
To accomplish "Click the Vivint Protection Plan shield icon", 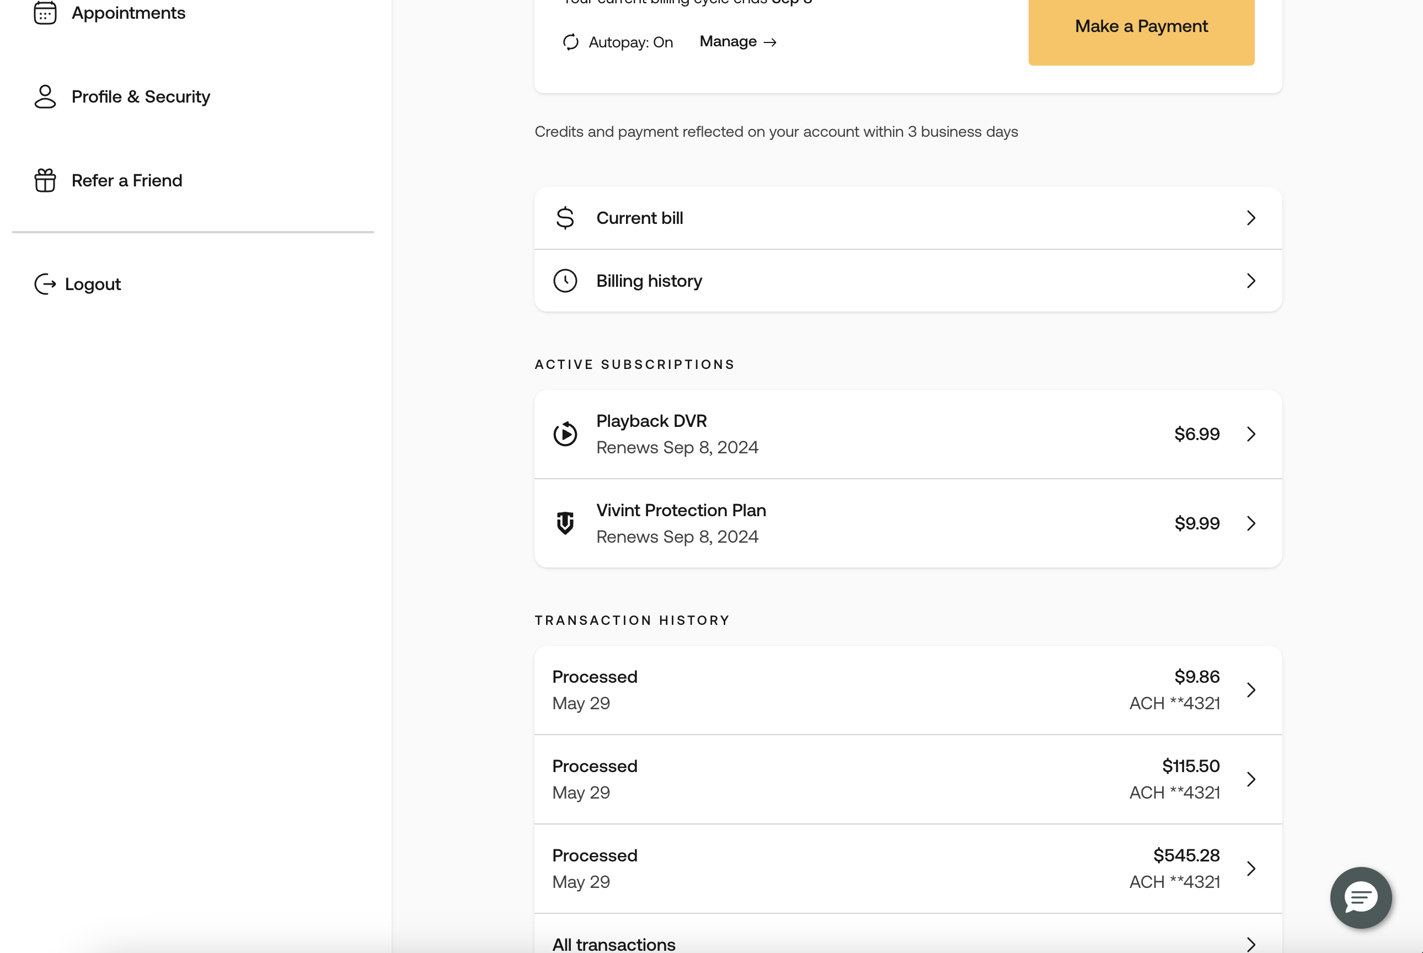I will point(565,523).
